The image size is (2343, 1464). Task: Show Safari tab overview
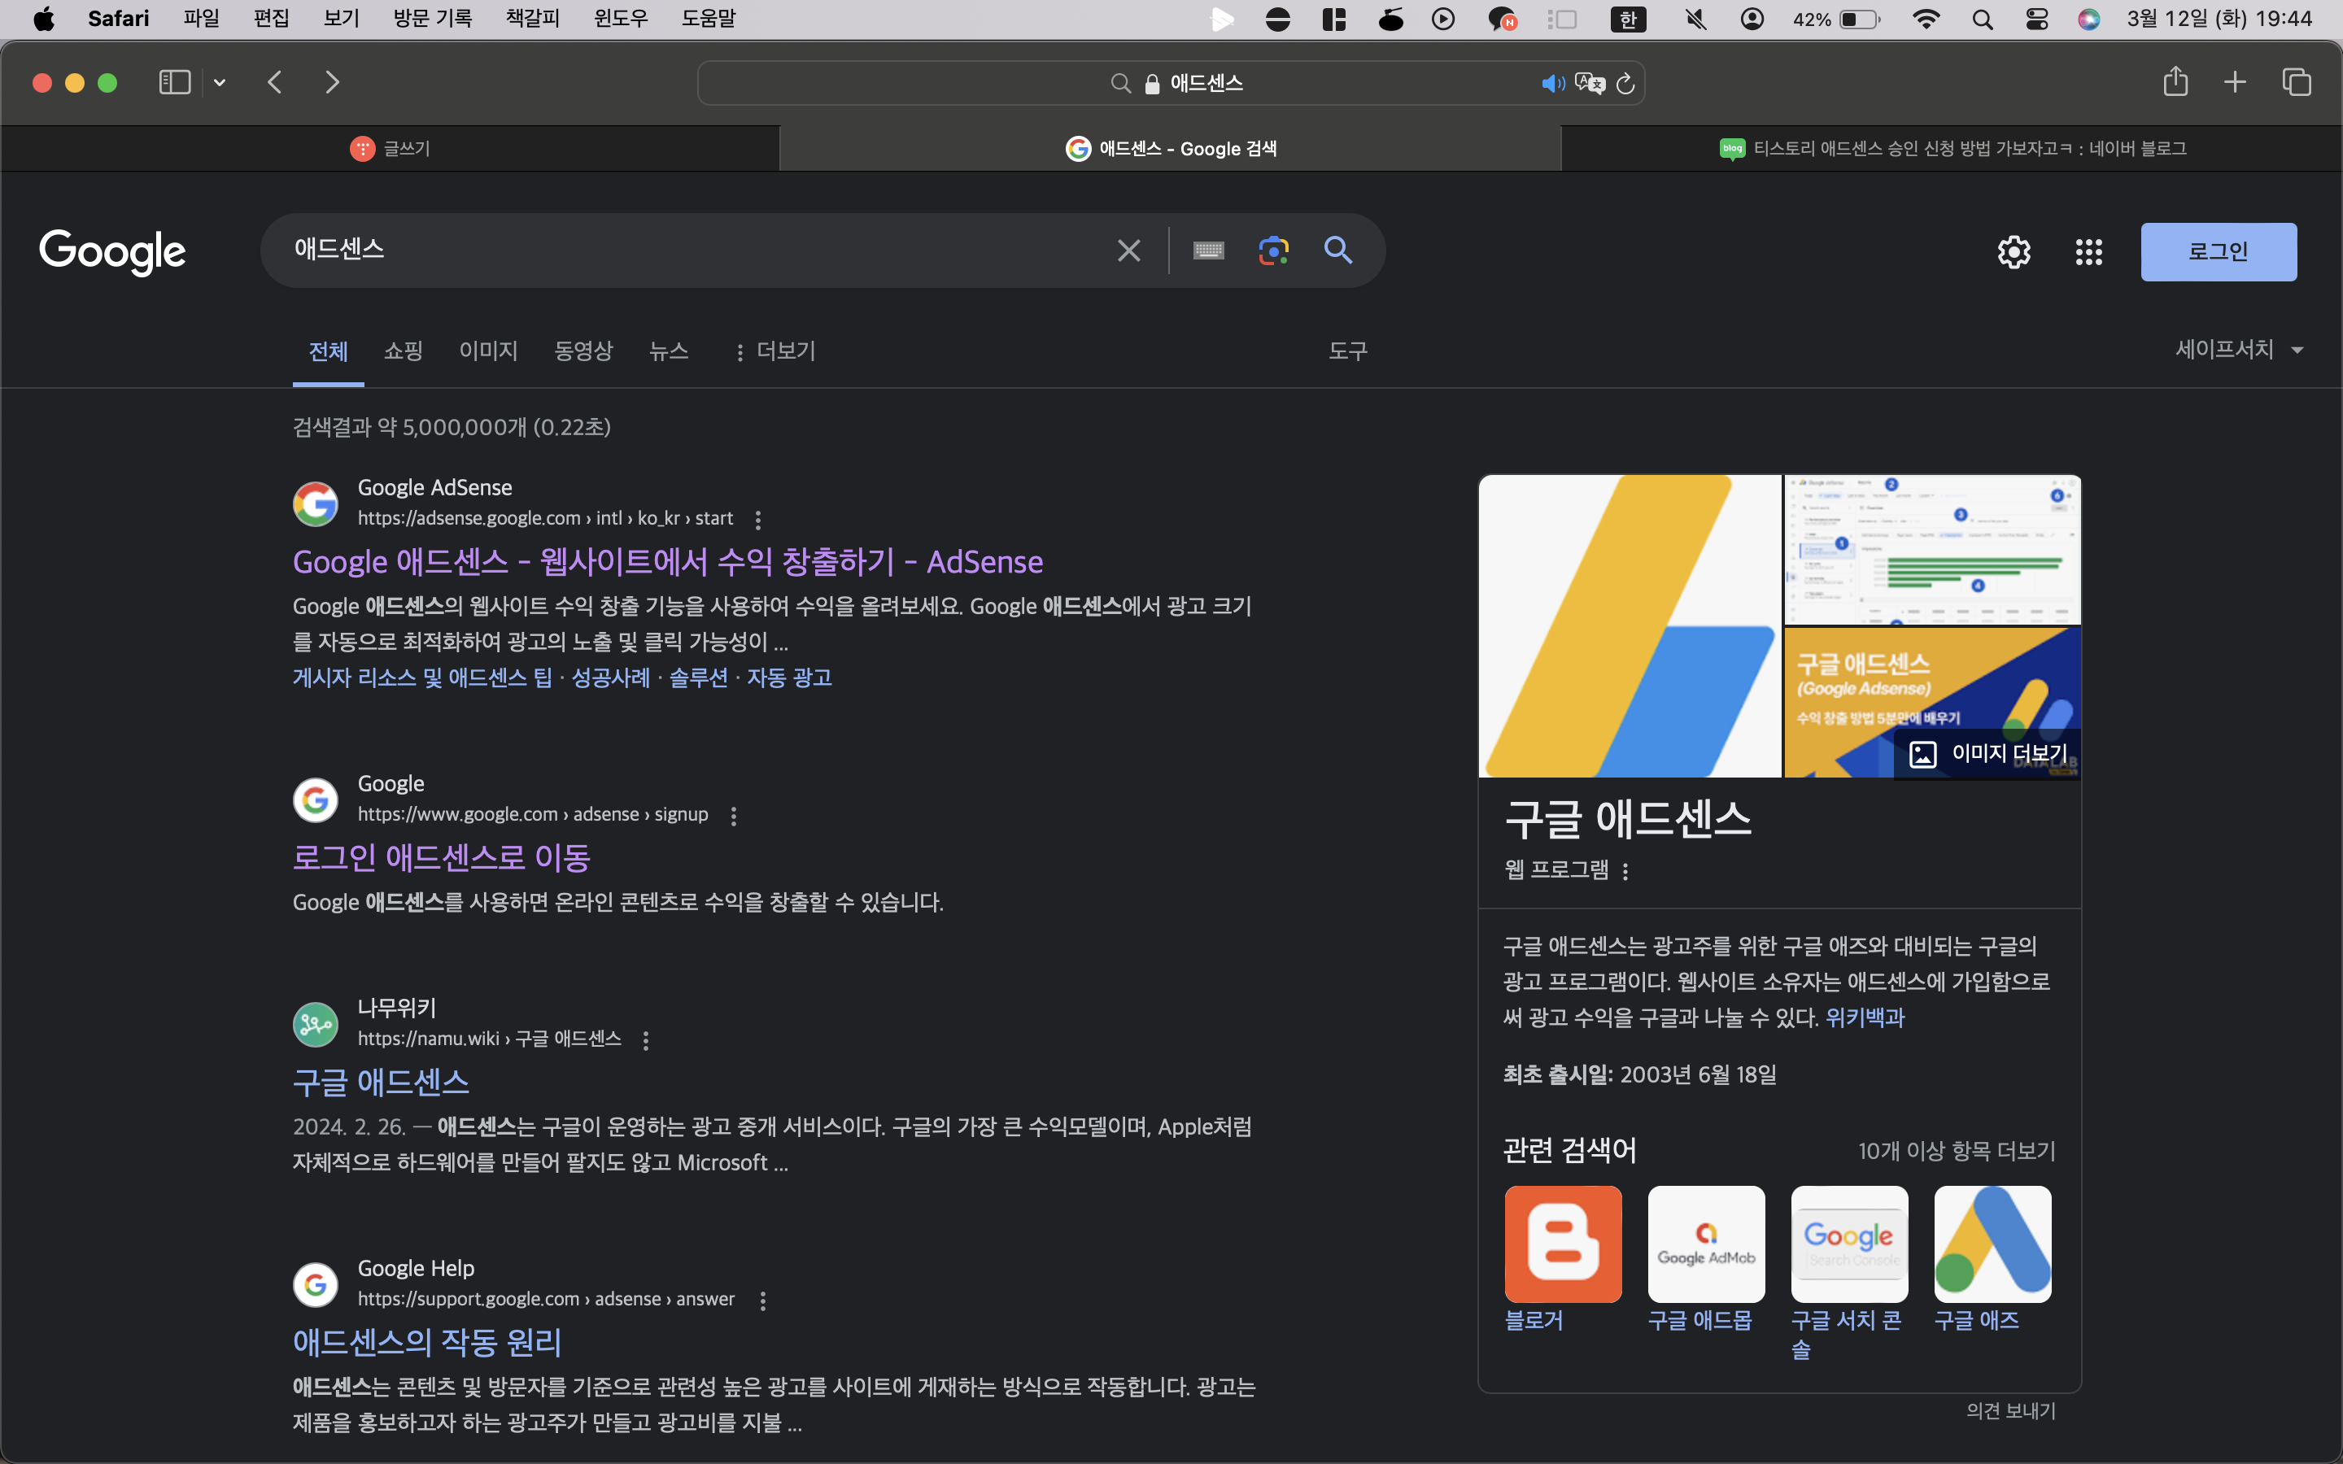coord(2297,82)
